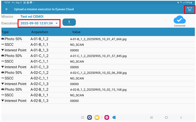Viewport: 196px width, 122px height.
Task: Open the recent apps navigation button
Action: pyautogui.click(x=152, y=117)
